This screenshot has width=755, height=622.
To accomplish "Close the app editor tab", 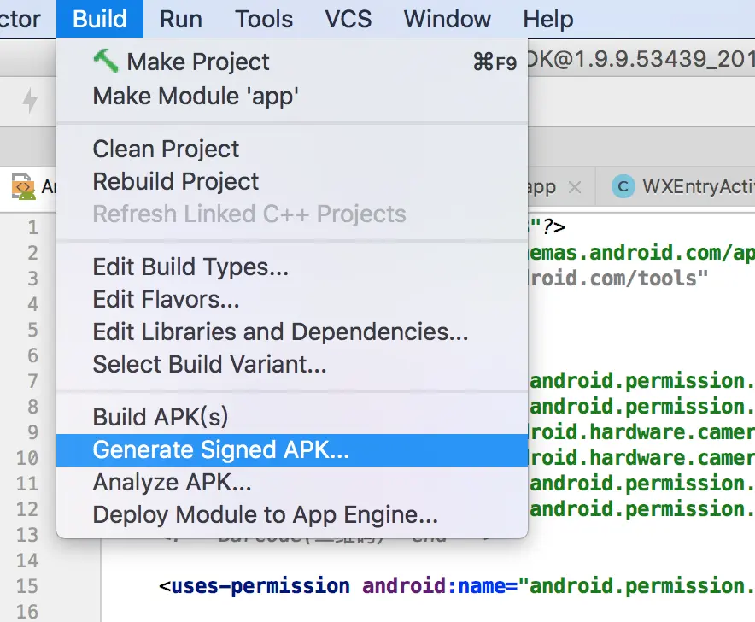I will tap(575, 187).
